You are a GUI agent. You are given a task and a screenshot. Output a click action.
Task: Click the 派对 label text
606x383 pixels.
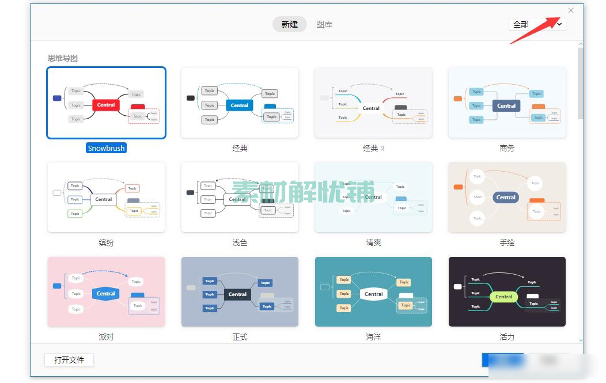click(x=107, y=337)
